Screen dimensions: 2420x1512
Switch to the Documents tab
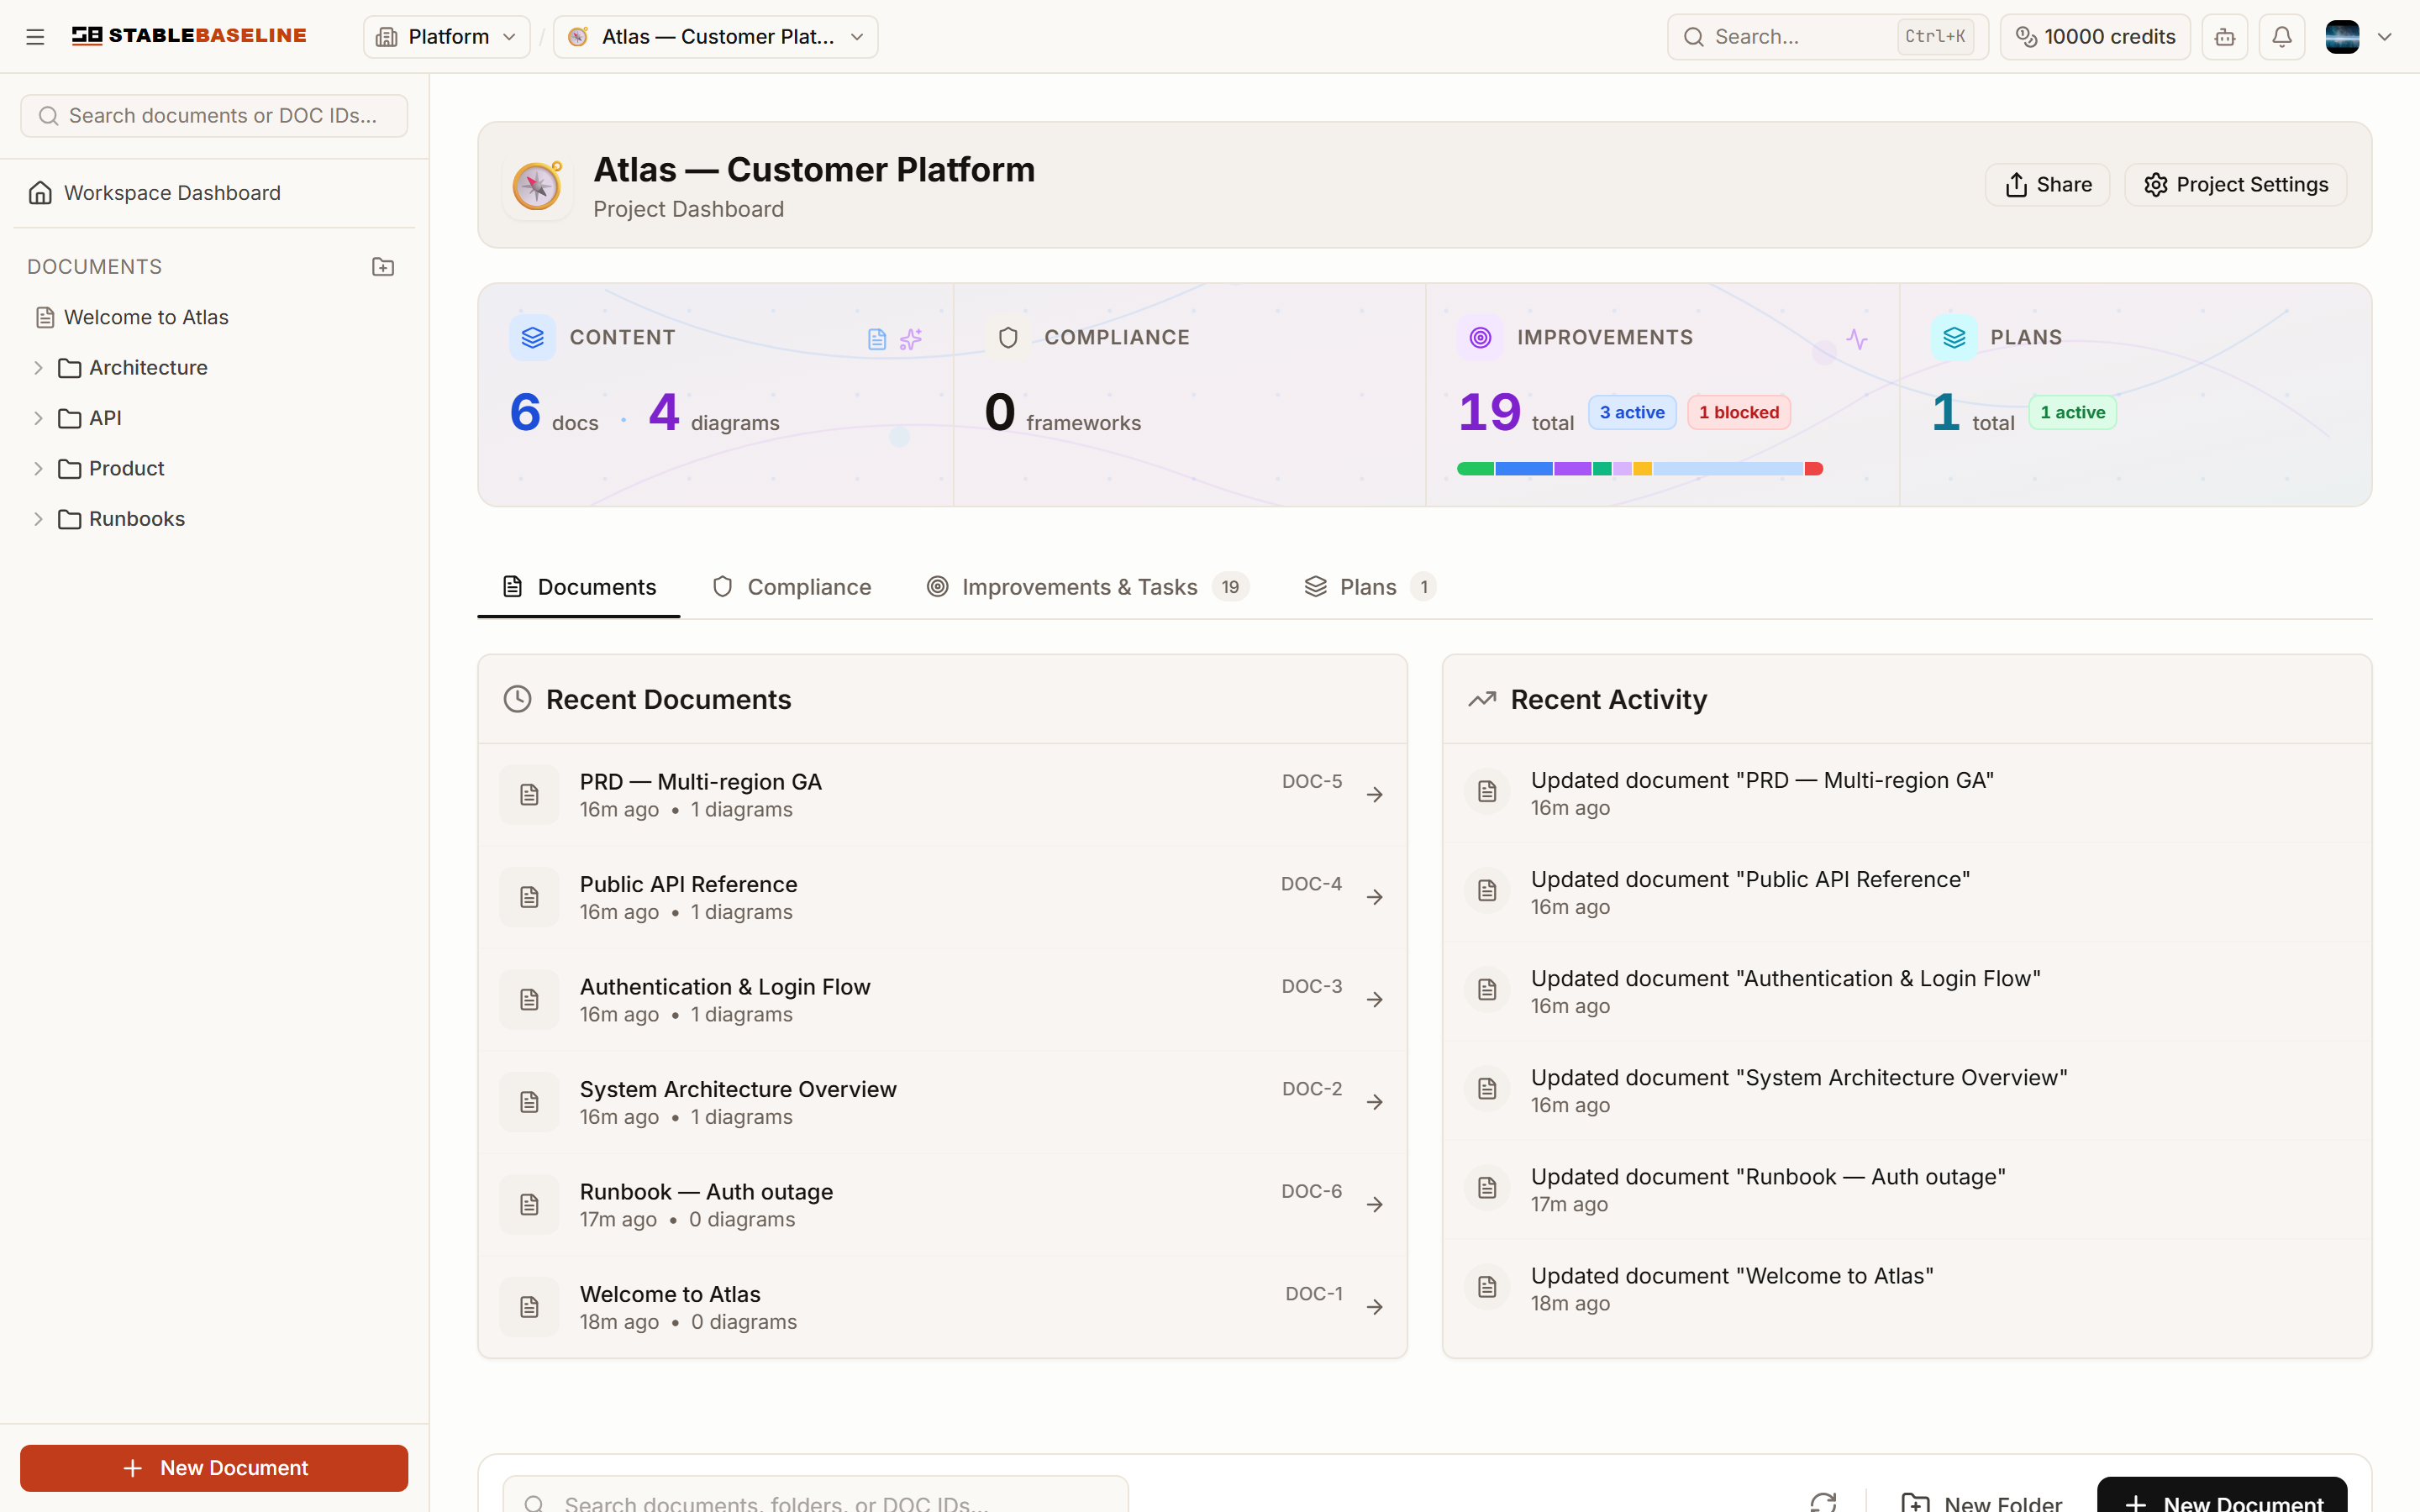pyautogui.click(x=579, y=587)
